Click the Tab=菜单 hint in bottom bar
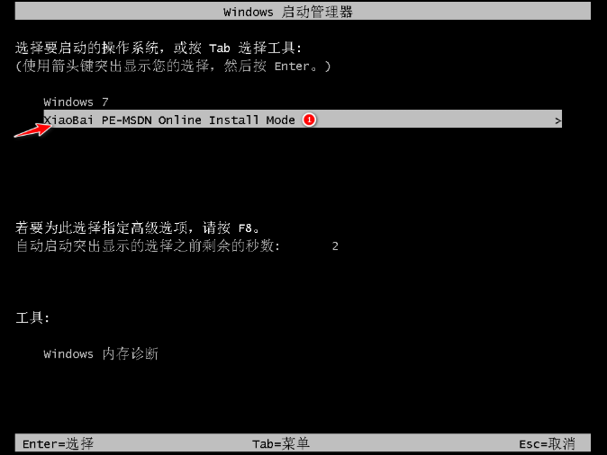The image size is (607, 455). (x=281, y=444)
